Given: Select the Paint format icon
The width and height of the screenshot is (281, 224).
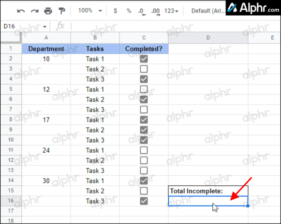Looking at the screenshot, I should (62, 11).
